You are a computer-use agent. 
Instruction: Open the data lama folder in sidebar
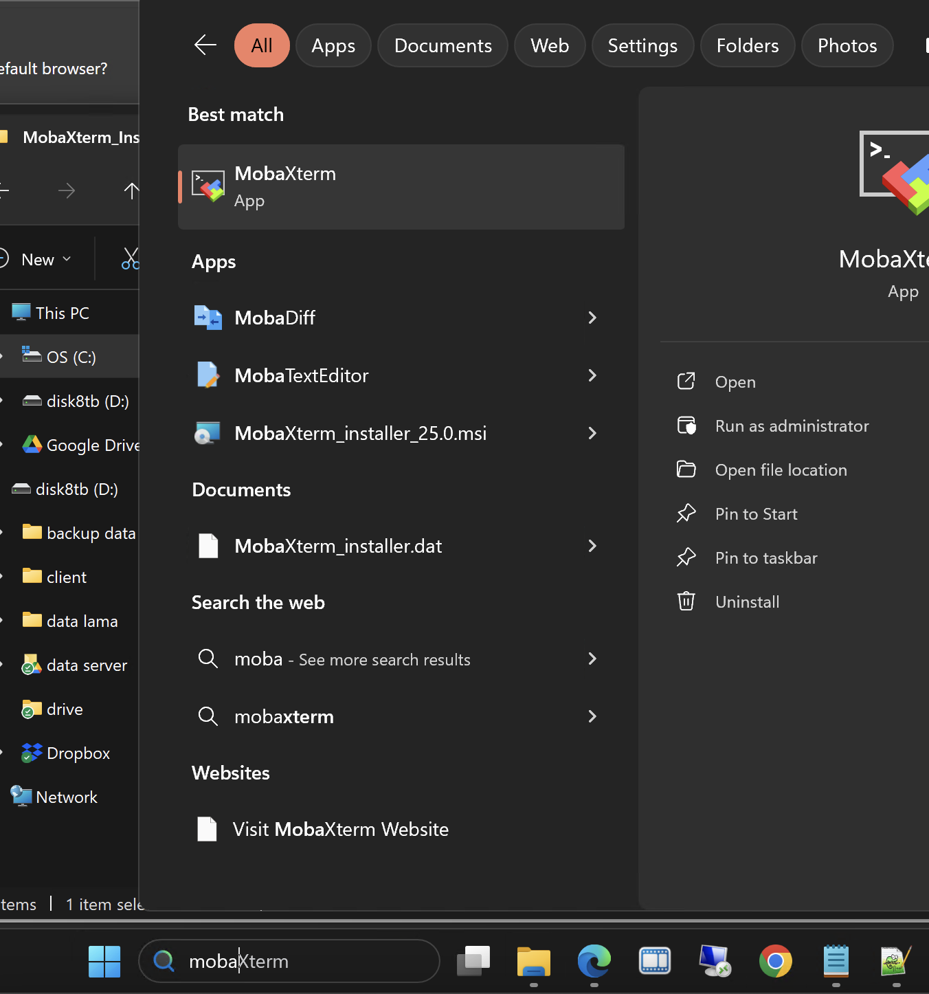69,621
